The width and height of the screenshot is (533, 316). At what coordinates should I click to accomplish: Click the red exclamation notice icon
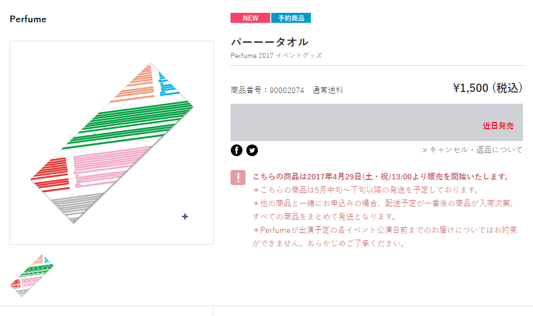[x=238, y=178]
